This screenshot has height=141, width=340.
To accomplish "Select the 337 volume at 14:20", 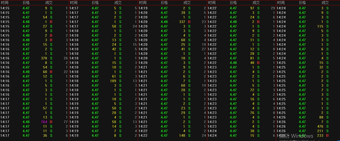I will pos(182,22).
